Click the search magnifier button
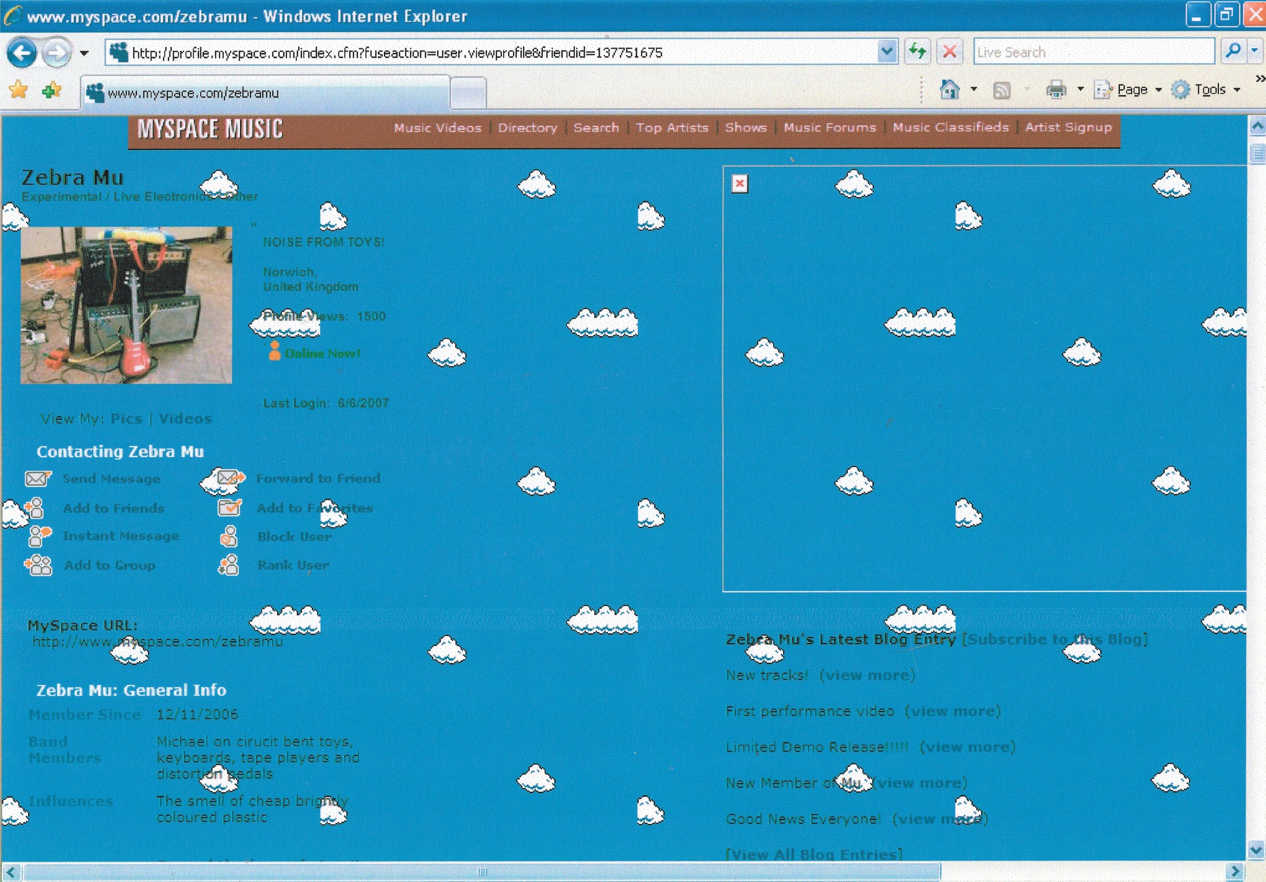This screenshot has height=882, width=1266. (1233, 51)
